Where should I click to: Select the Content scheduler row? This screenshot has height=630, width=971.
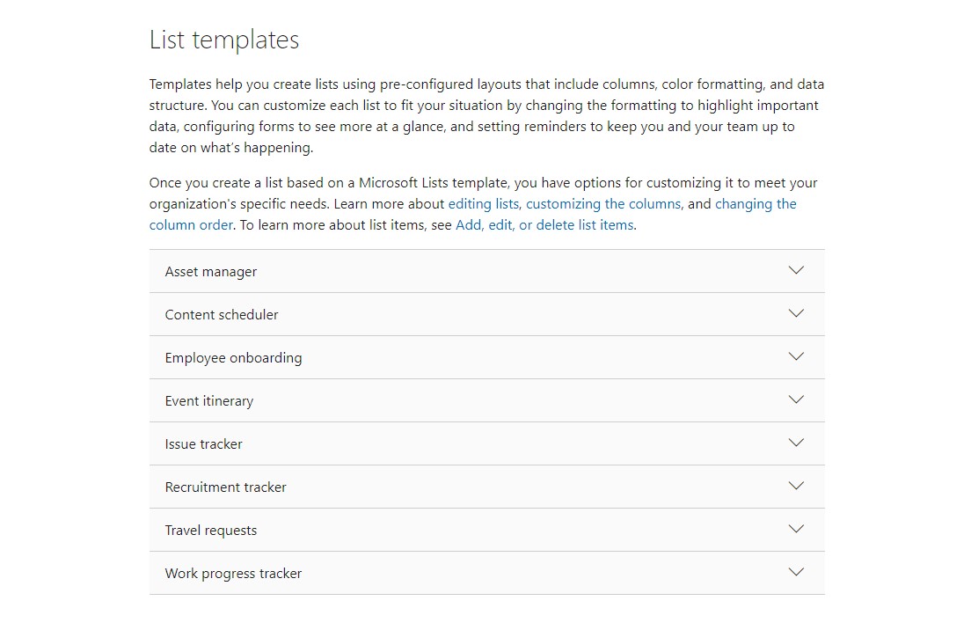click(x=486, y=314)
